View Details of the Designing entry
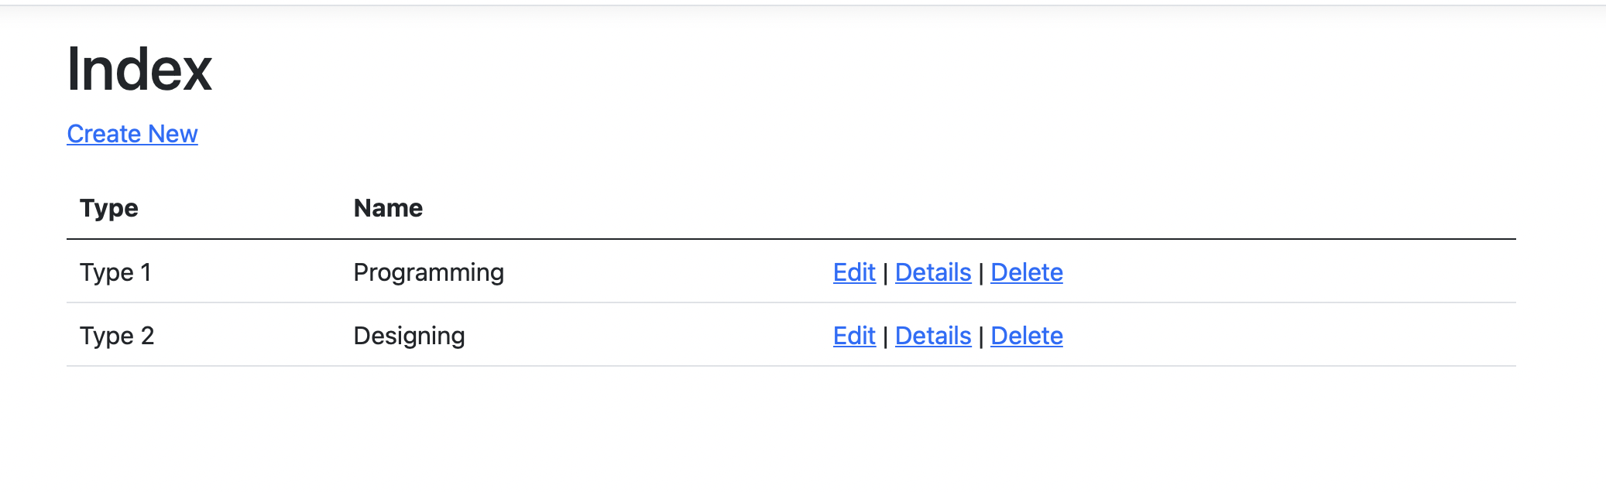The height and width of the screenshot is (492, 1606). point(932,336)
